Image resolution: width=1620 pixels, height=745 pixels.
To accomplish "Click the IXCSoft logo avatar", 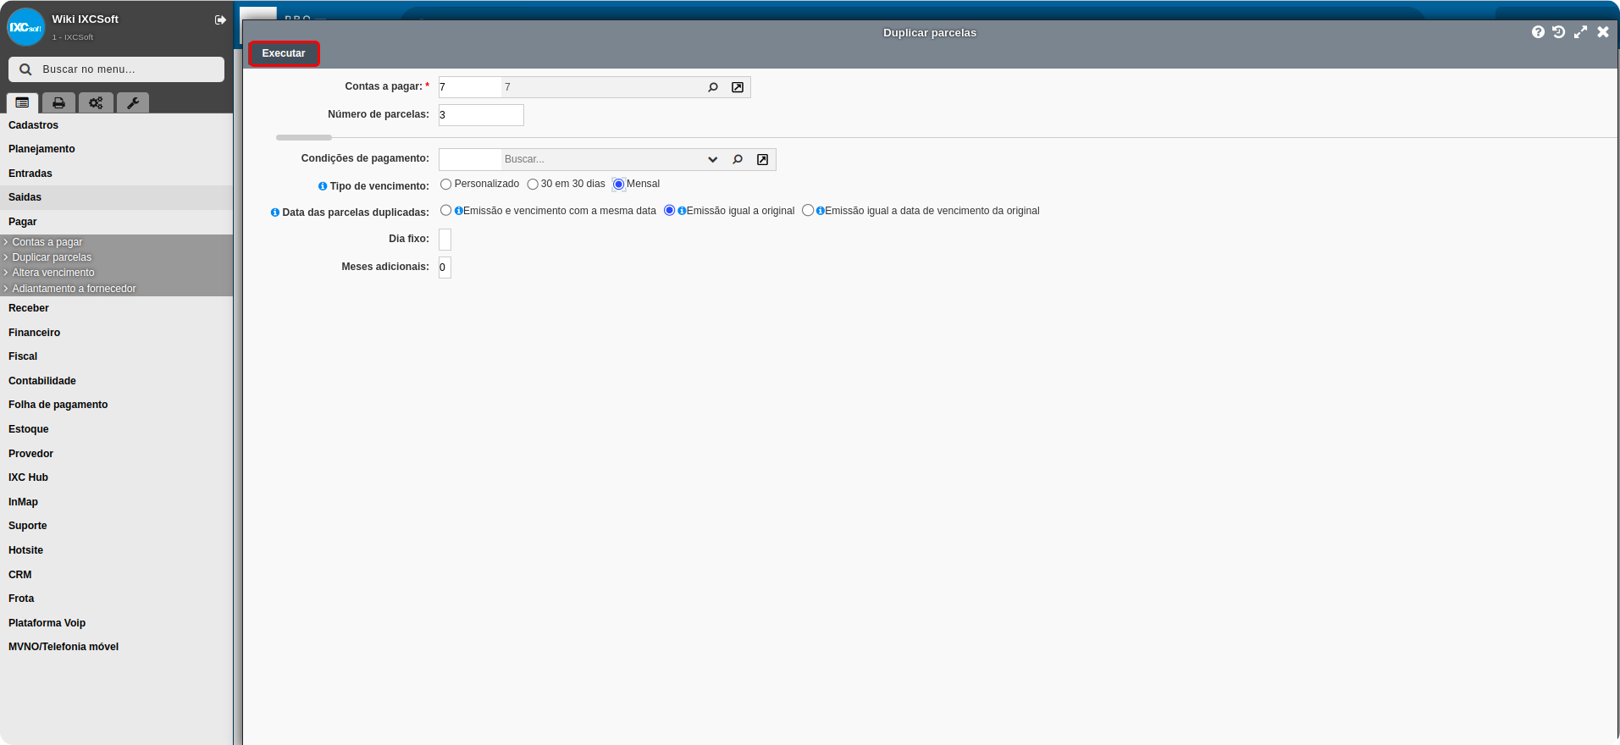I will click(25, 27).
